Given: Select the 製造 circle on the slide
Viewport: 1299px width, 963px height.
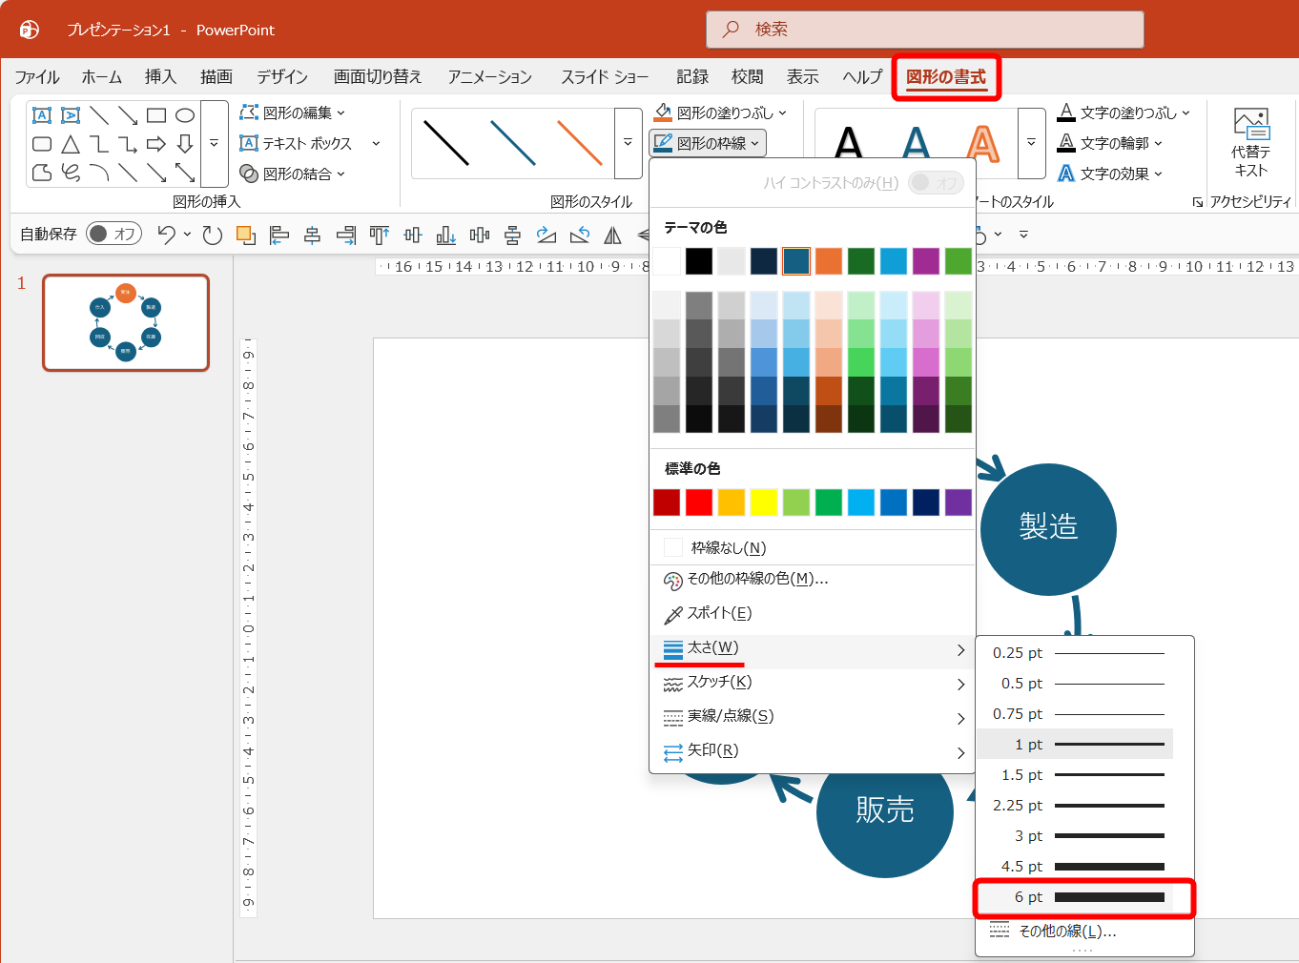Looking at the screenshot, I should coord(1048,529).
